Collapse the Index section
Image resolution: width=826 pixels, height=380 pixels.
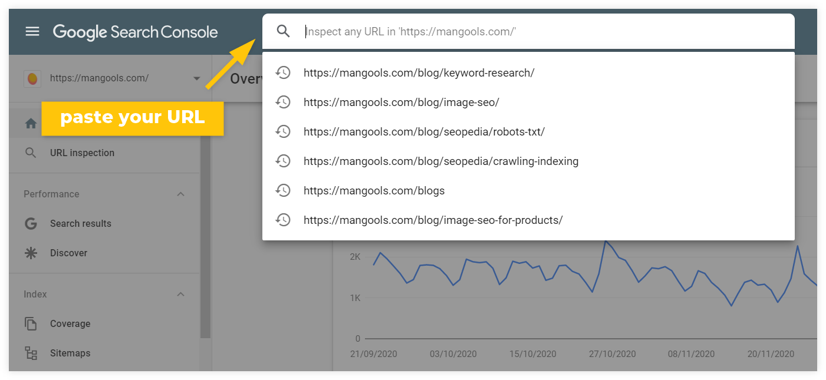(181, 294)
